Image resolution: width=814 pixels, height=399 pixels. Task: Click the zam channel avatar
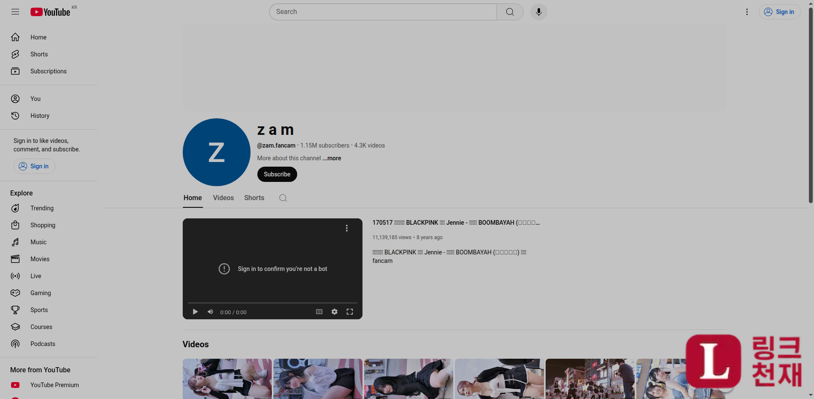click(x=217, y=152)
